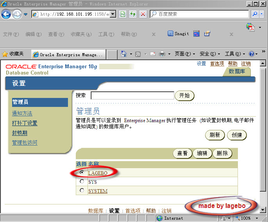Open the 安全(S) command menu
The height and width of the screenshot is (222, 268).
(x=210, y=54)
